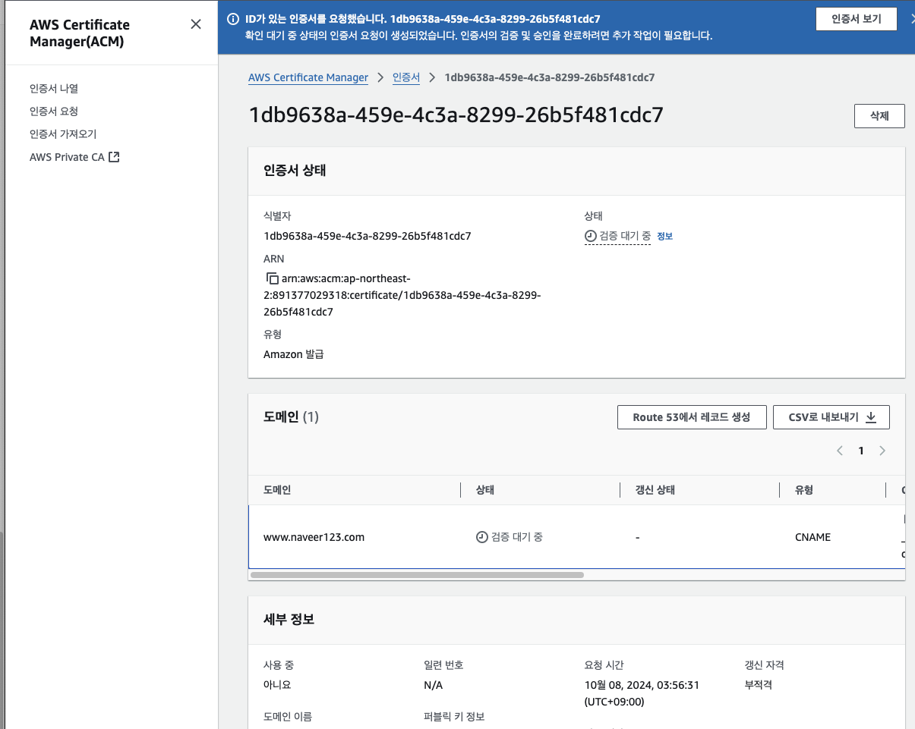
Task: Click the 도메인 (1) section heading
Action: point(292,416)
